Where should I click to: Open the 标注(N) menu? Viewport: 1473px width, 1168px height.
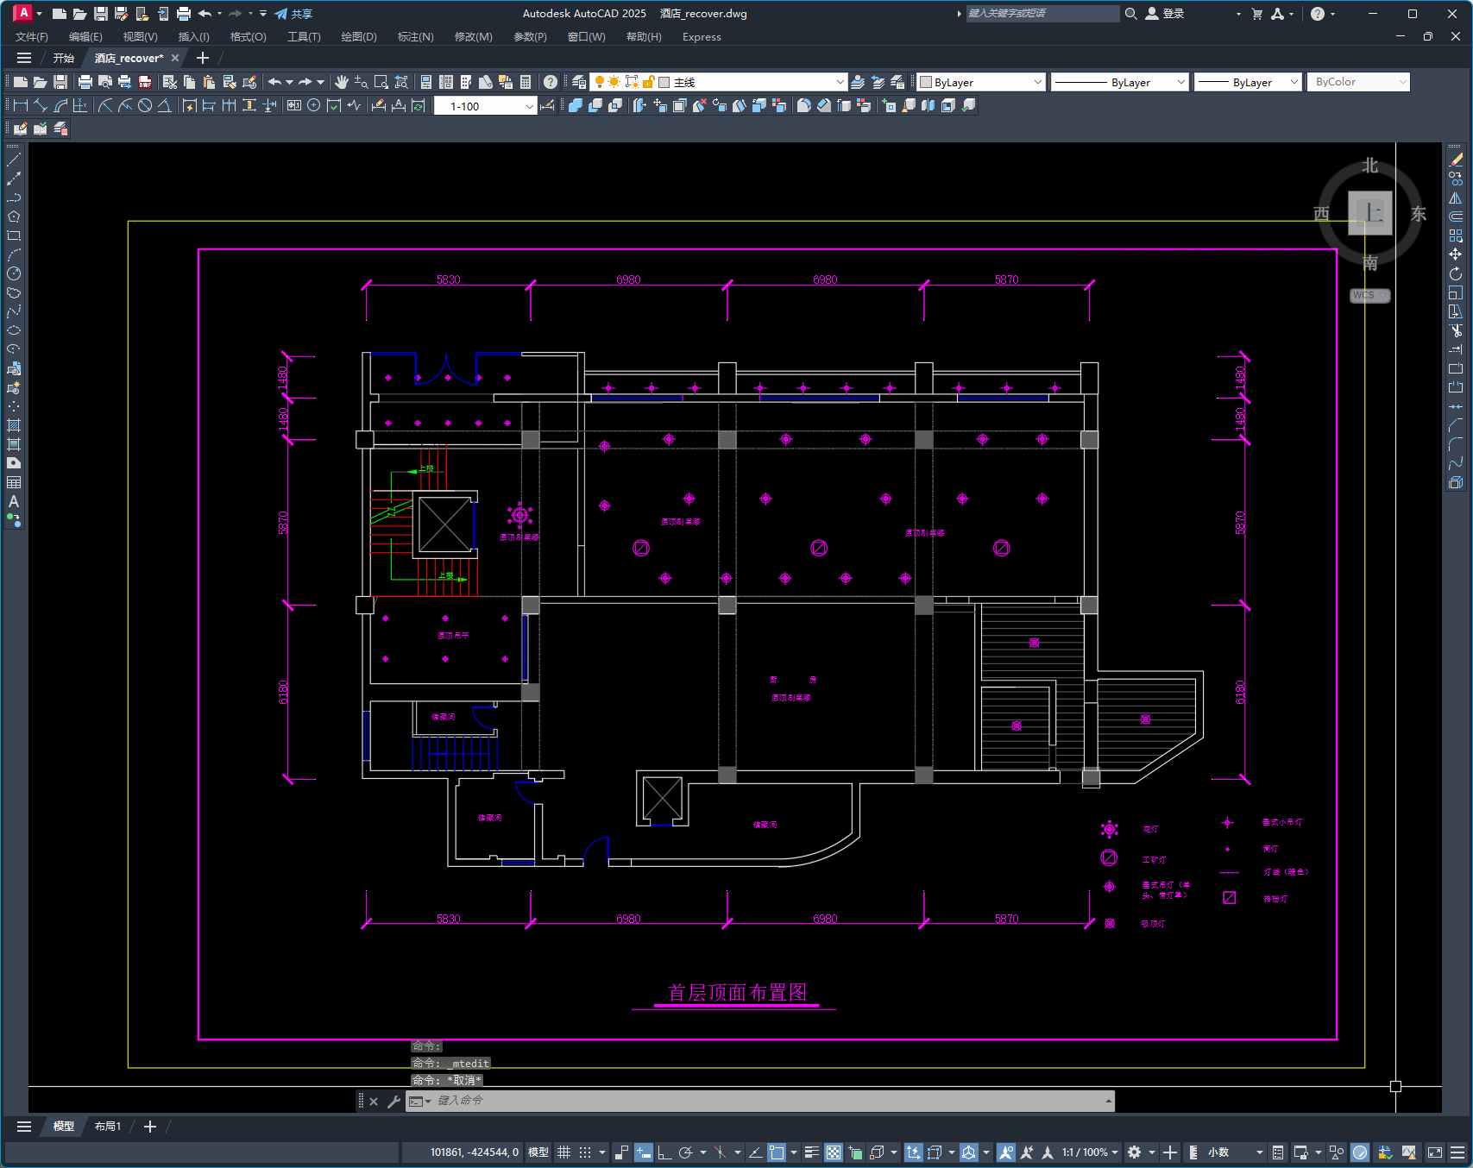click(416, 37)
